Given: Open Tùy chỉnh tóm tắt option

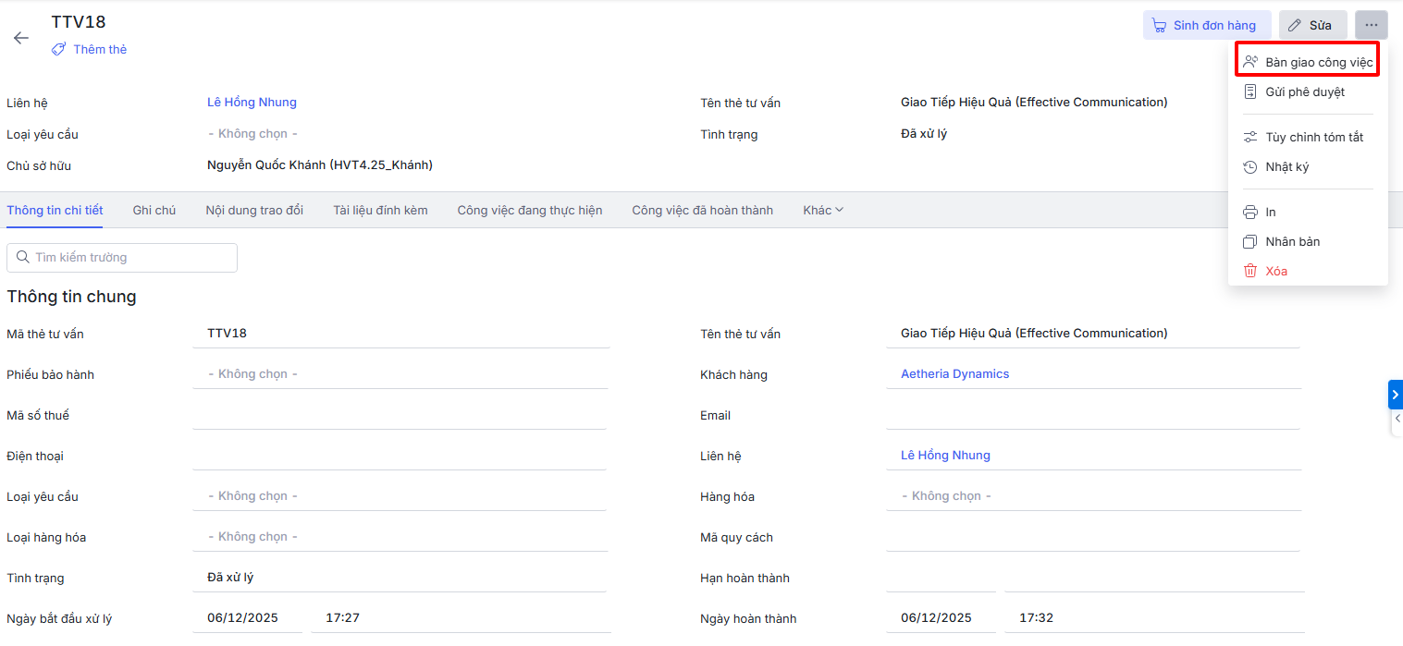Looking at the screenshot, I should tap(1313, 138).
